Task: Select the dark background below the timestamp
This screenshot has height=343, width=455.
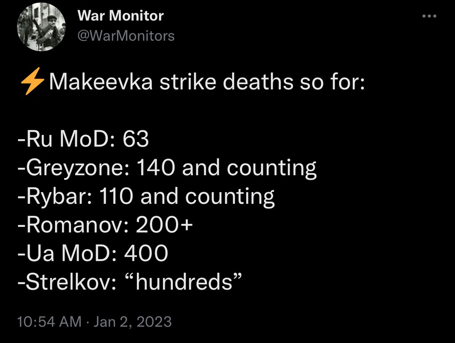Action: pyautogui.click(x=227, y=337)
